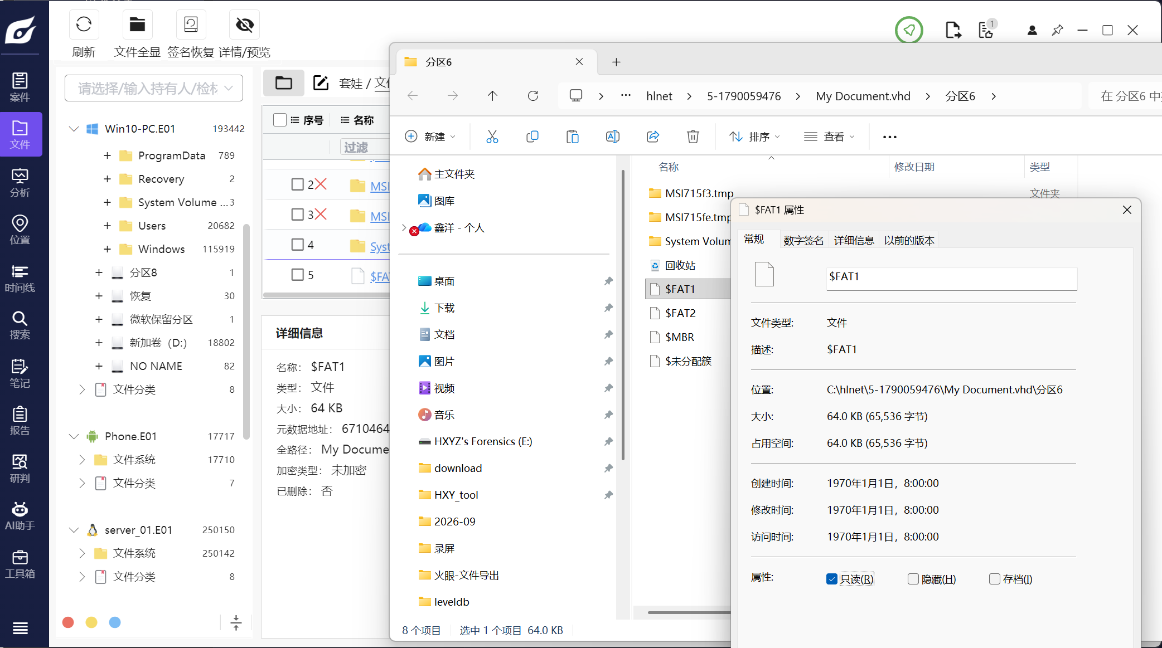Click the cut scissors icon in Explorer
This screenshot has width=1162, height=648.
point(492,137)
